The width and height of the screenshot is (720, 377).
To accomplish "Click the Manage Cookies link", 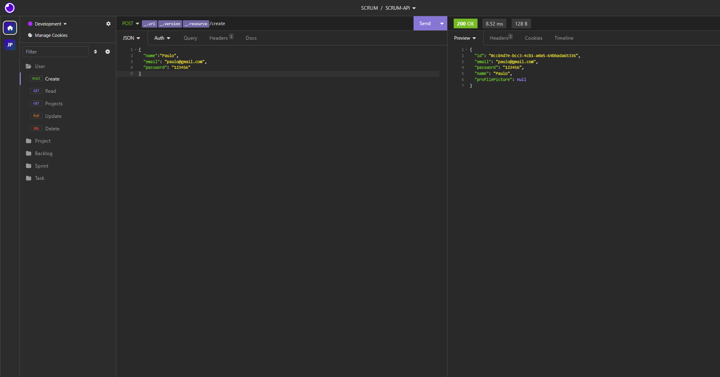I will click(x=51, y=35).
